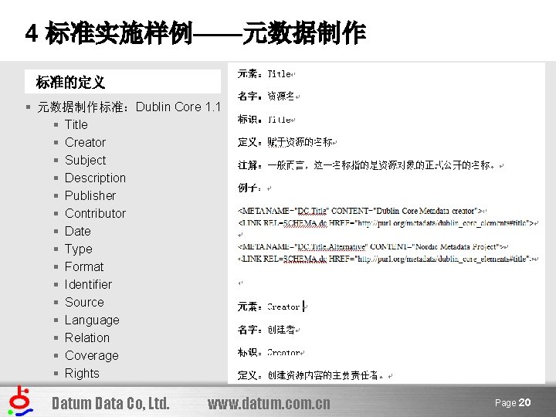556x417 pixels.
Task: Click the 名字: 创建者 line
Action: 269,330
